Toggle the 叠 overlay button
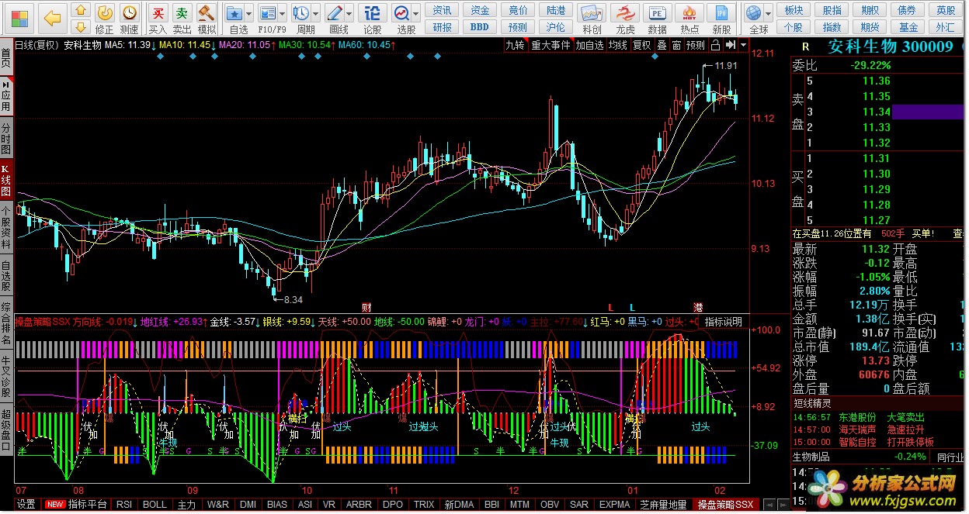This screenshot has height=514, width=969. pos(662,45)
